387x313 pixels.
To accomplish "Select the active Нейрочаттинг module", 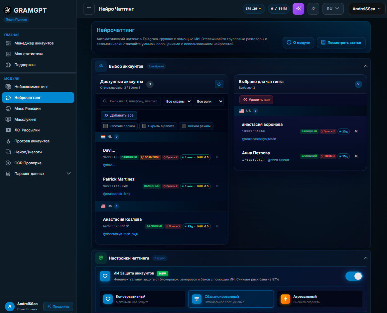I will [x=38, y=98].
